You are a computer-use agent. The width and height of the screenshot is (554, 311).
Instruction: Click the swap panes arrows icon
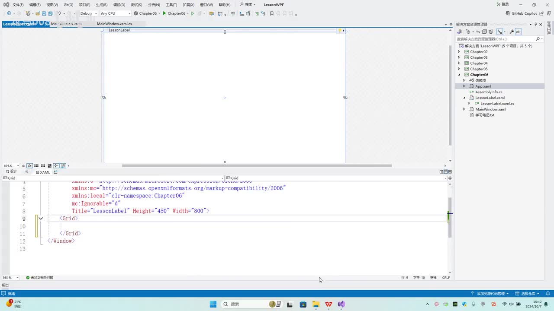pyautogui.click(x=27, y=171)
